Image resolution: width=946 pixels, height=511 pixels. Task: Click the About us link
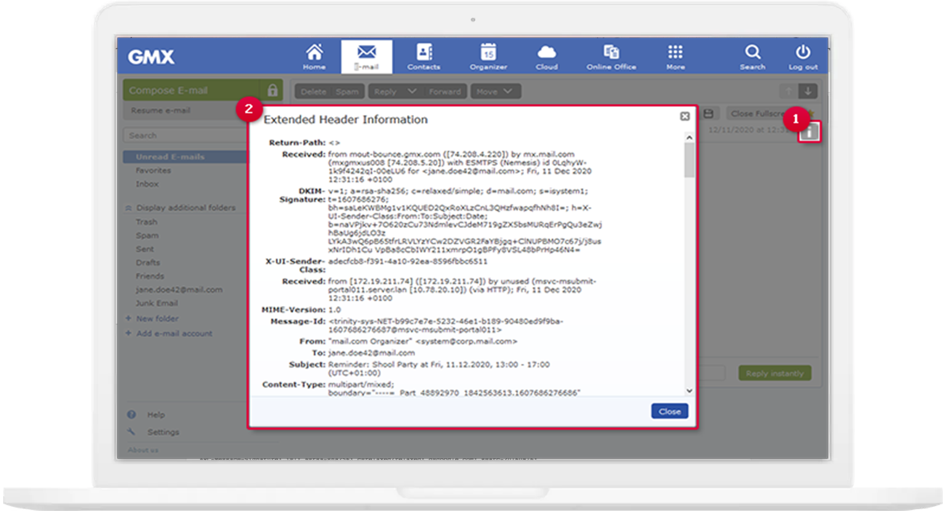(143, 450)
